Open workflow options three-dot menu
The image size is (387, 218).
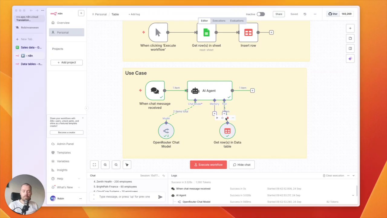pyautogui.click(x=315, y=14)
